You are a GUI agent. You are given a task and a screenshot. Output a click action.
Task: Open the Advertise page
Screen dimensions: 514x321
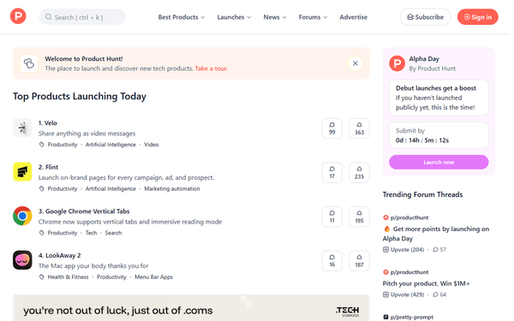(353, 17)
